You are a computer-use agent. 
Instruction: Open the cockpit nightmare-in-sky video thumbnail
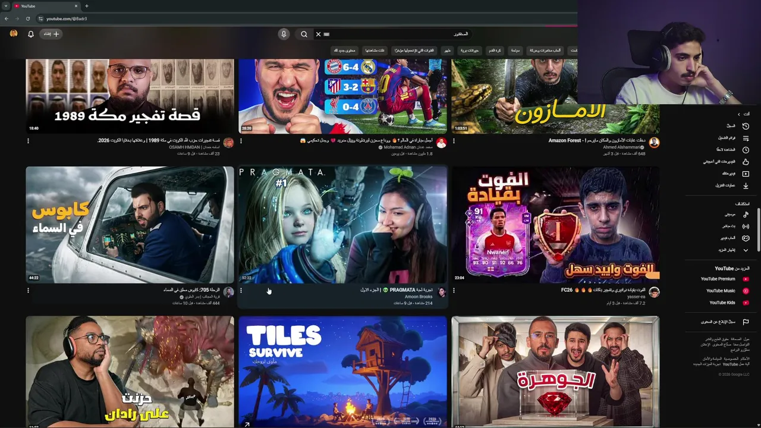130,224
